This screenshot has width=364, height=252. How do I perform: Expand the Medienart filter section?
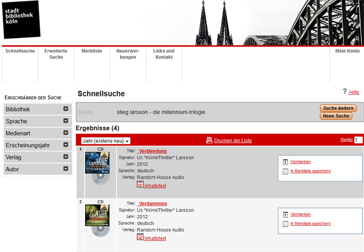click(x=66, y=133)
